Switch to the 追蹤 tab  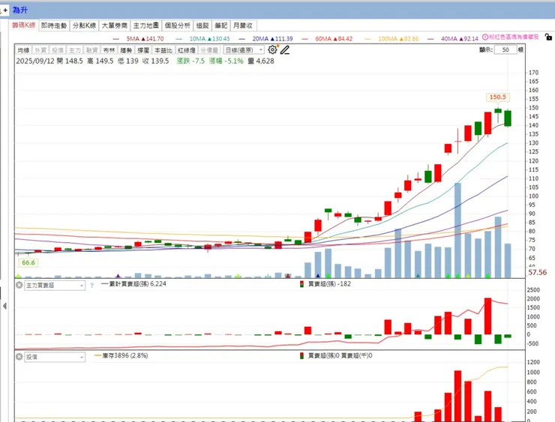202,25
